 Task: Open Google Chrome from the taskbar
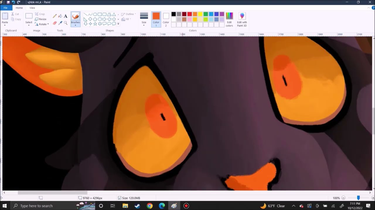[150, 206]
